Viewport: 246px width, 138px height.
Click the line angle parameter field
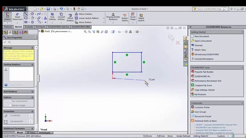click(x=19, y=122)
